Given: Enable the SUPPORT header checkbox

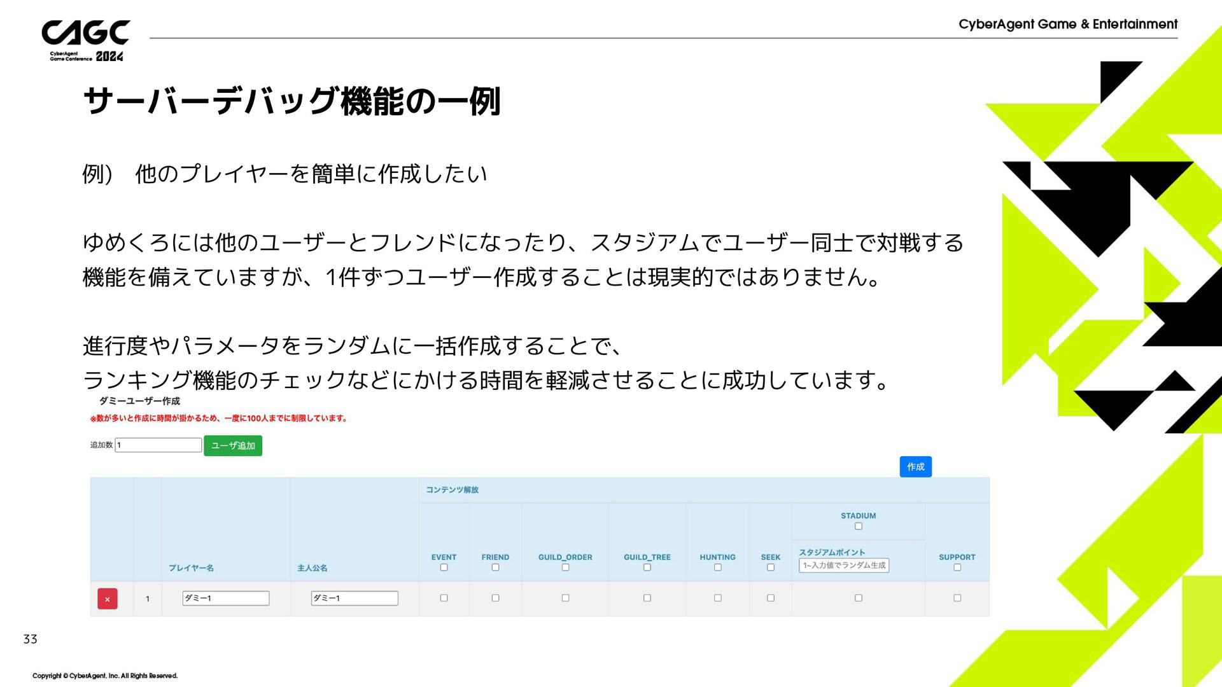Looking at the screenshot, I should [957, 567].
